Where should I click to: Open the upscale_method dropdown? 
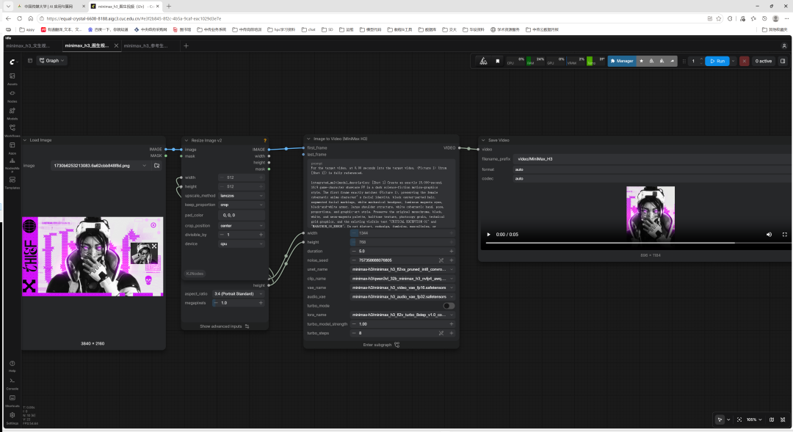pyautogui.click(x=242, y=196)
